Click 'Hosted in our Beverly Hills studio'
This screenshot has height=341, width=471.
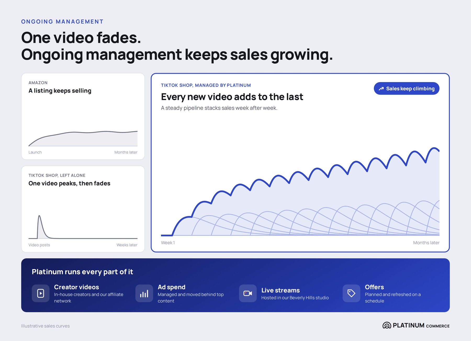[x=295, y=298]
